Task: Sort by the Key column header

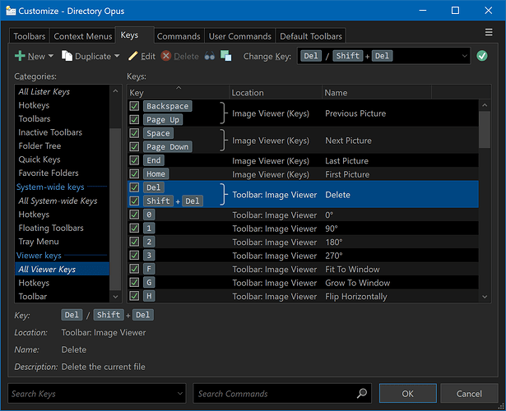Action: pyautogui.click(x=179, y=93)
